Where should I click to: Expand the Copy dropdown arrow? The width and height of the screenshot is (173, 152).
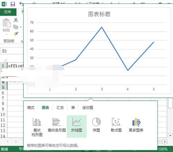pyautogui.click(x=21, y=27)
